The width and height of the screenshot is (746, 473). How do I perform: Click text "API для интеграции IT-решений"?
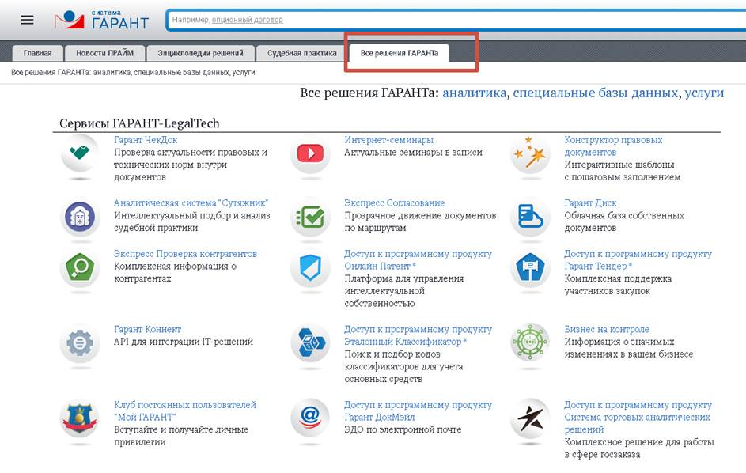(184, 342)
